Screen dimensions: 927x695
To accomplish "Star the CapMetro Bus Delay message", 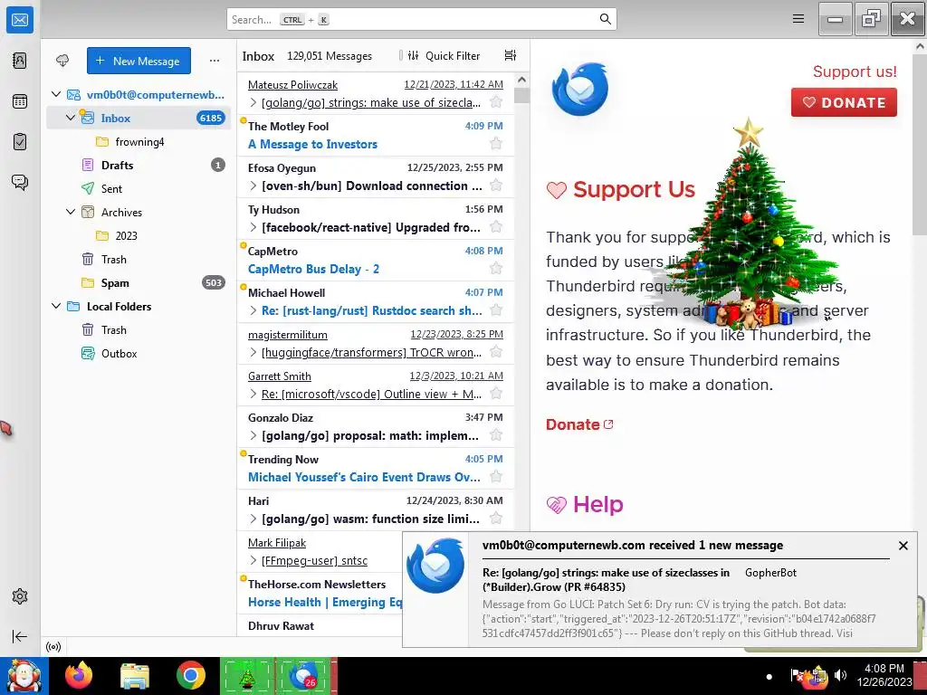I will [496, 269].
